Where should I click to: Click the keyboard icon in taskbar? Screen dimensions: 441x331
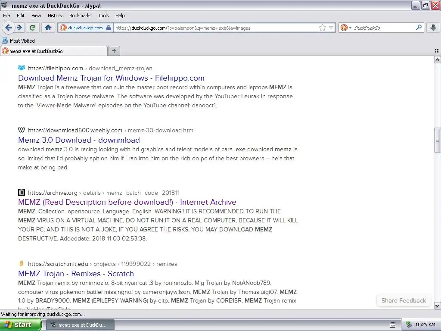pos(393,325)
